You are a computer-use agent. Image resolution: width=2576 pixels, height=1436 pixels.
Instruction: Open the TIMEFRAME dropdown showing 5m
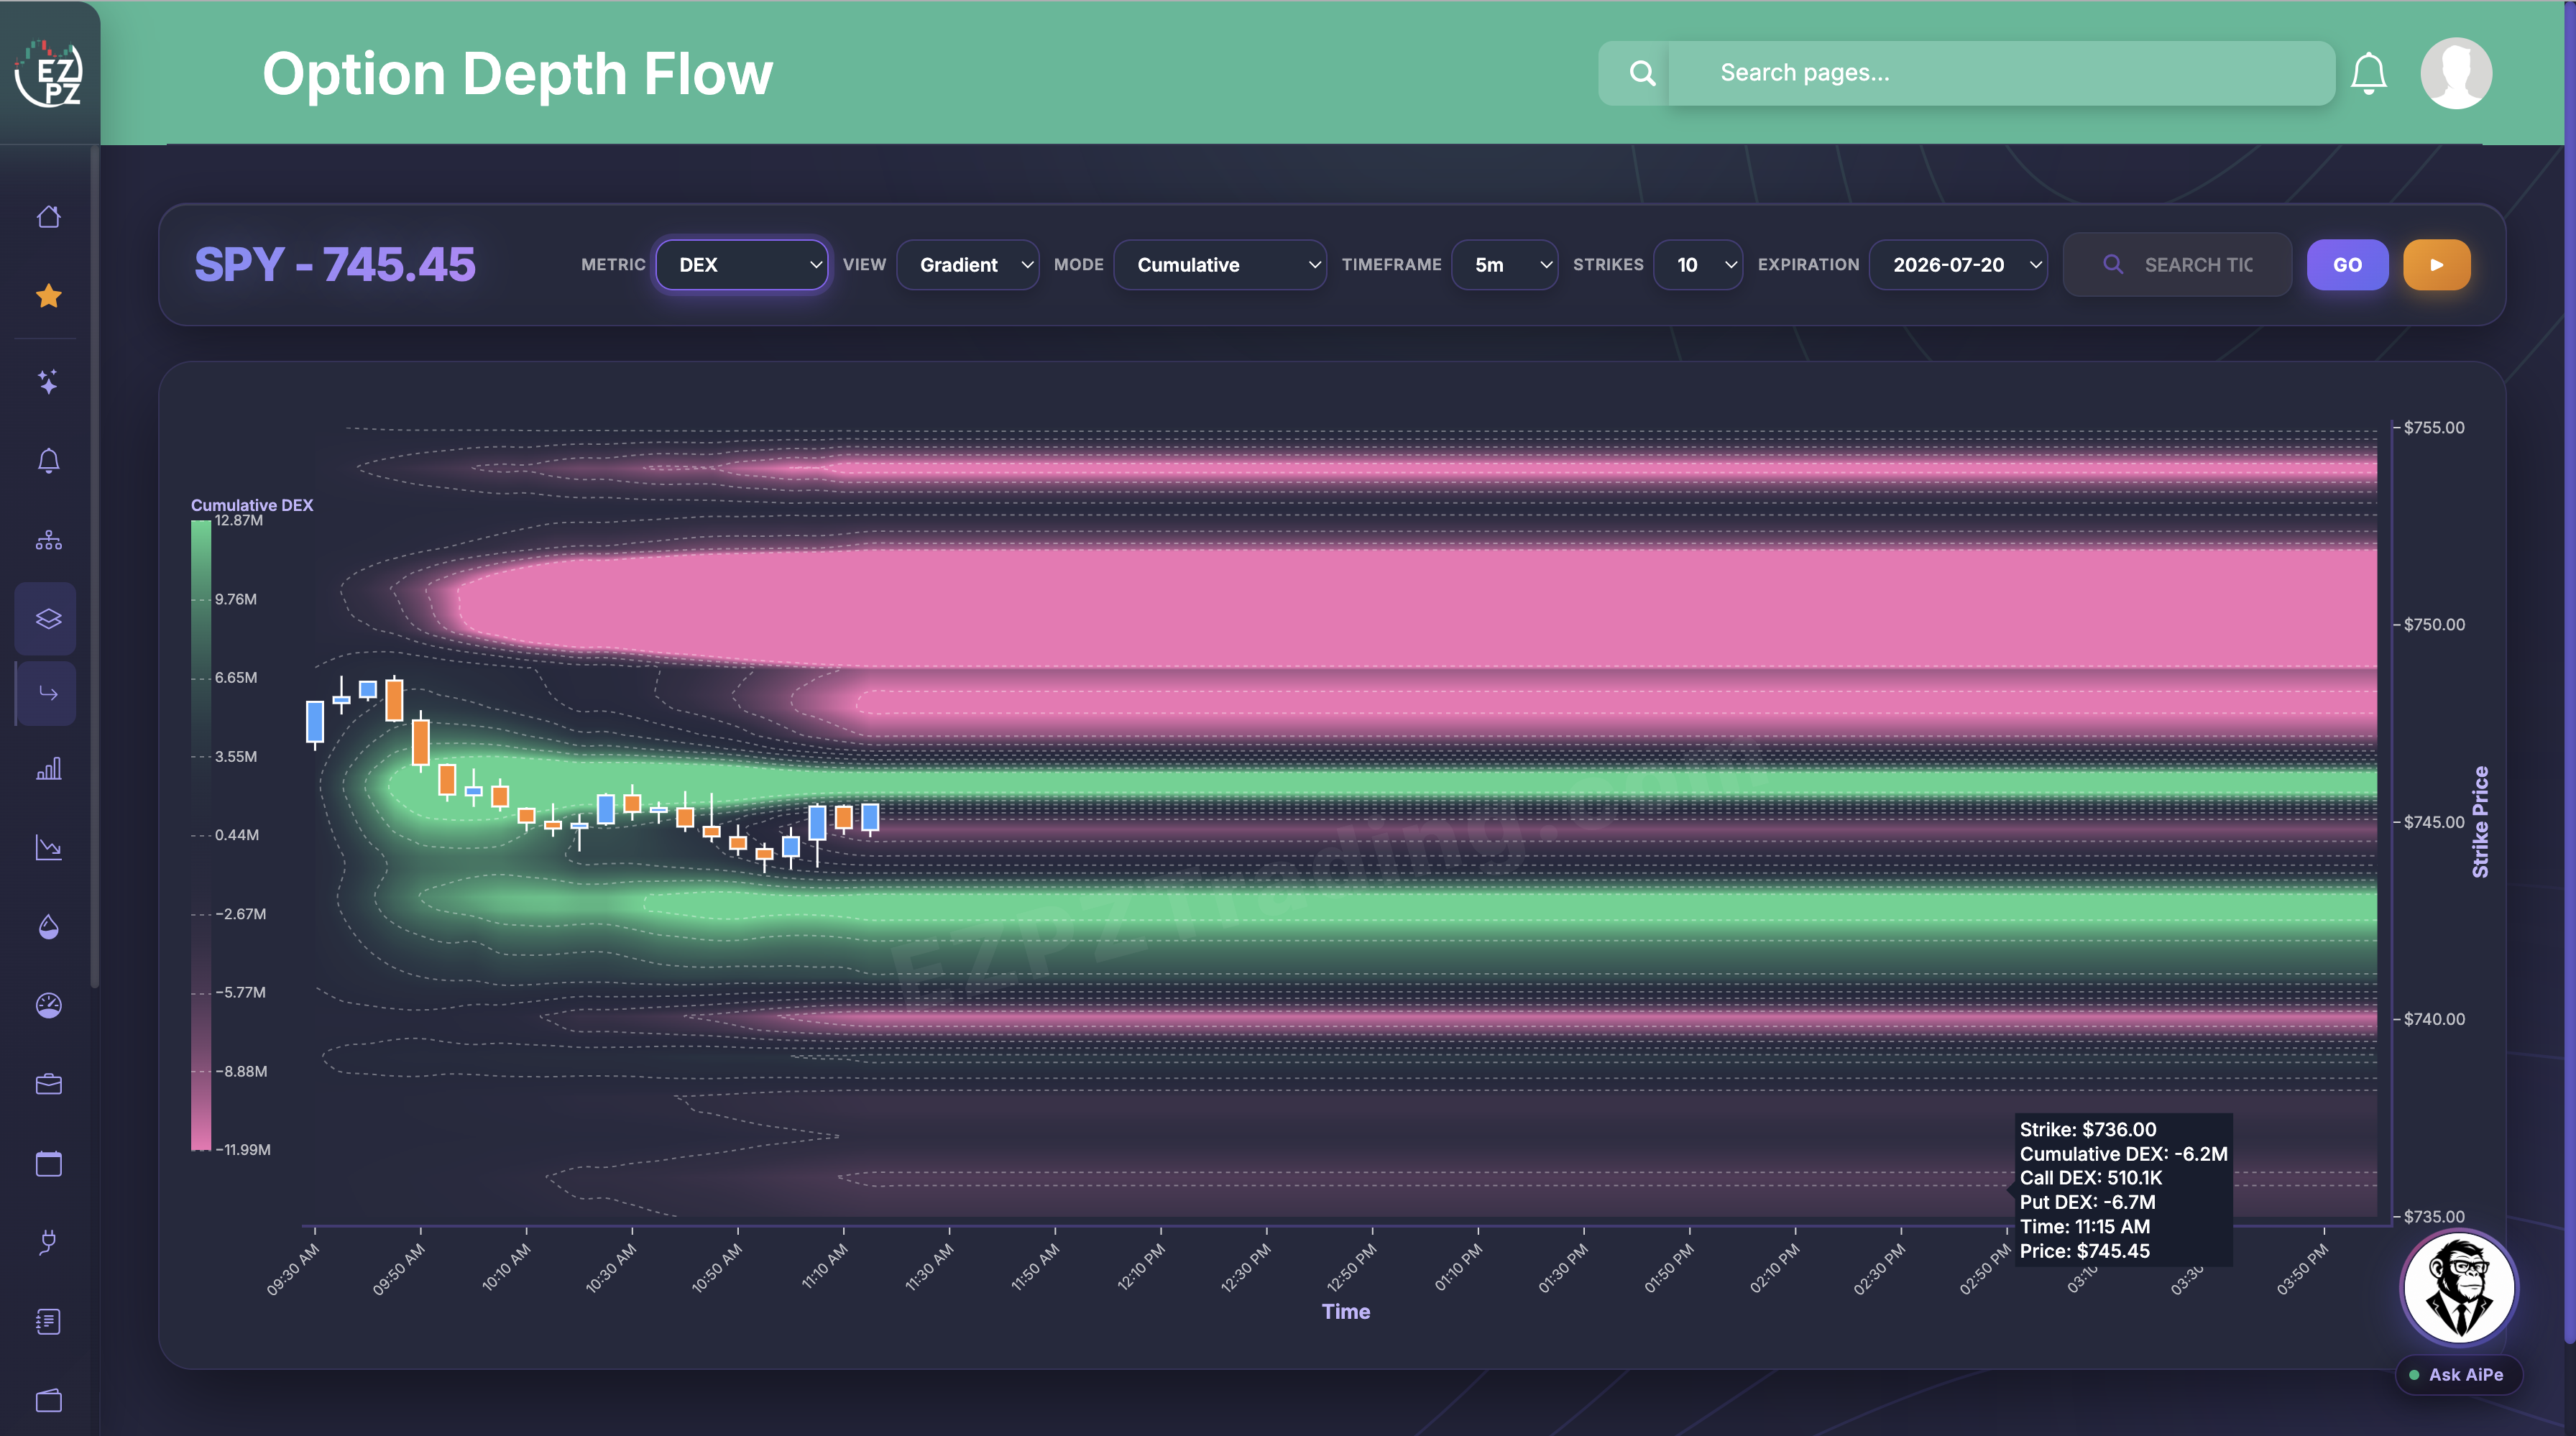1504,264
